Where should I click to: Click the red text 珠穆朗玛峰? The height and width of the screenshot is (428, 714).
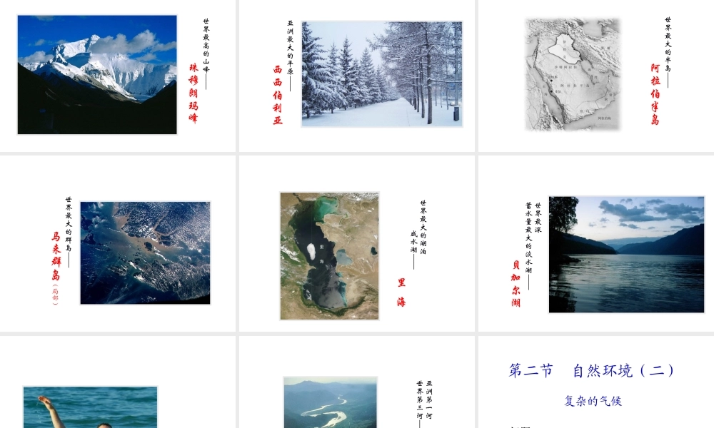click(193, 93)
